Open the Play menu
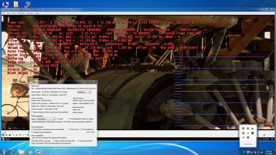This screenshot has width=276, height=155. coord(14,13)
